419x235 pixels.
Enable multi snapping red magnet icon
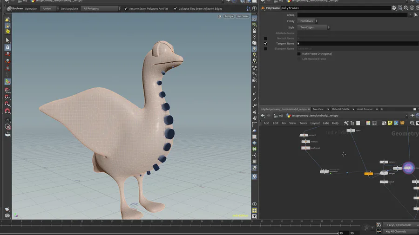click(7, 111)
